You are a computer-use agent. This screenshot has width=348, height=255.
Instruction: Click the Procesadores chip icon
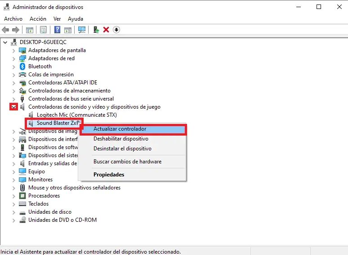click(x=22, y=196)
